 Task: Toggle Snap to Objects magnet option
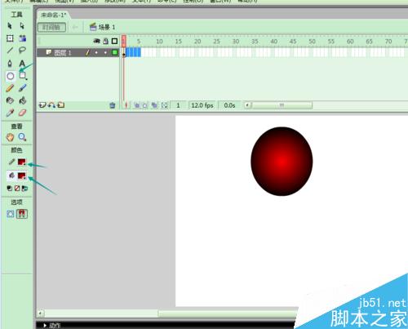tap(22, 214)
